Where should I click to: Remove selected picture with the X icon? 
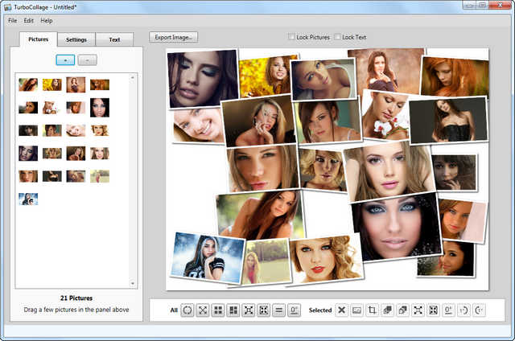pyautogui.click(x=341, y=310)
